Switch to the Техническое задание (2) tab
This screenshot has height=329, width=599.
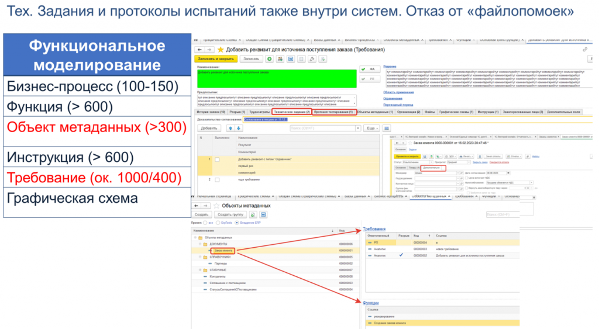point(292,112)
